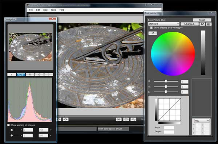Open the HSL color mode dropdown
Viewport: 218px width, 144px height.
(202, 121)
